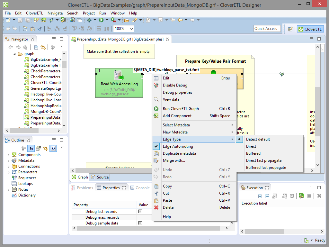Screen dimensions: 329x247
Task: Click the Quick Access search field
Action: 267,29
